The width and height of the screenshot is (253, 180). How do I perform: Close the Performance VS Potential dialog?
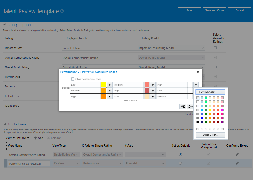click(198, 72)
